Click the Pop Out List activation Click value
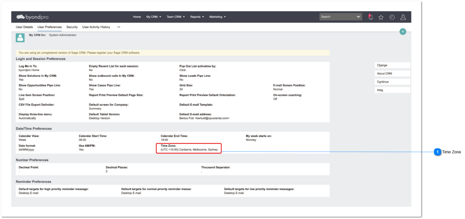 (182, 70)
